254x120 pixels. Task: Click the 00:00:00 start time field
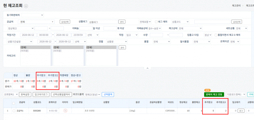point(44,35)
